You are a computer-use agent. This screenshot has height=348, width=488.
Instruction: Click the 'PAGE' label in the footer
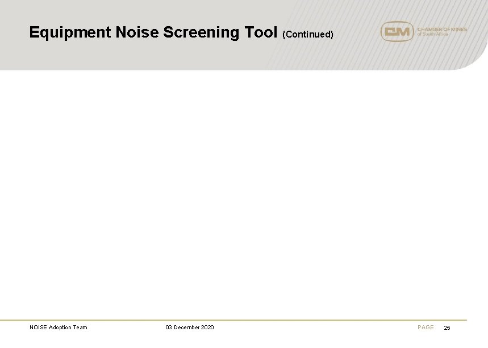coord(426,327)
